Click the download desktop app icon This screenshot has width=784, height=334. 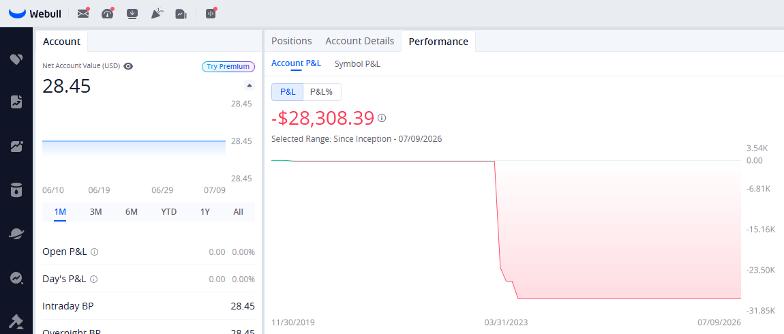132,14
